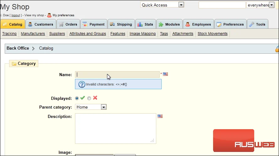Click the Name input field
Screen dimensions: 279x156
[117, 75]
